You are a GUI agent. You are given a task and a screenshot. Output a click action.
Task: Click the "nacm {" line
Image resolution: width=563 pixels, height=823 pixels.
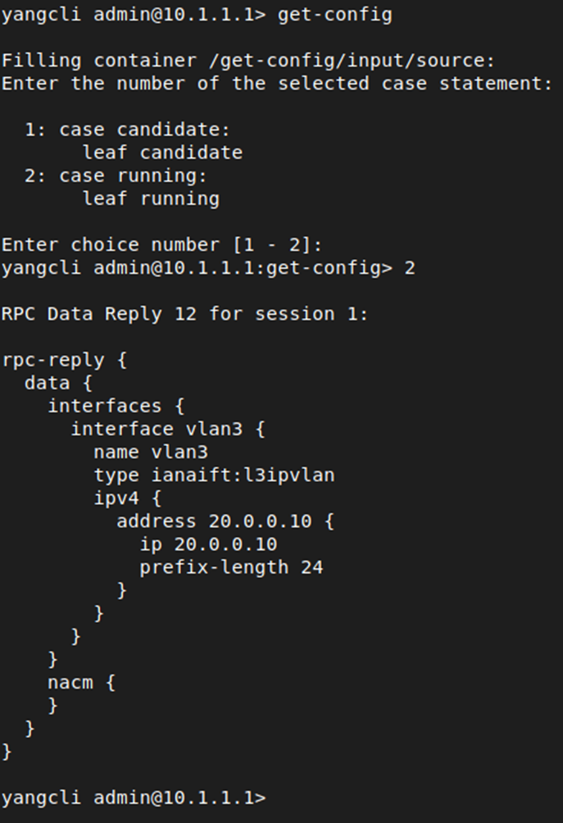[81, 681]
